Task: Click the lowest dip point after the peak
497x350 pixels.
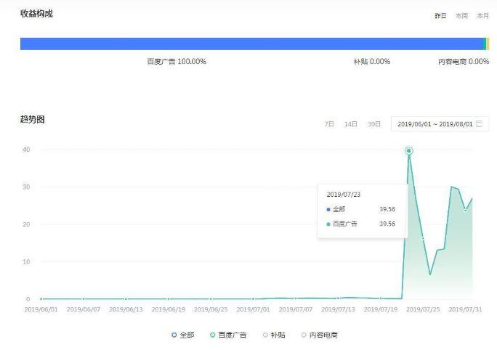Action: coord(430,274)
